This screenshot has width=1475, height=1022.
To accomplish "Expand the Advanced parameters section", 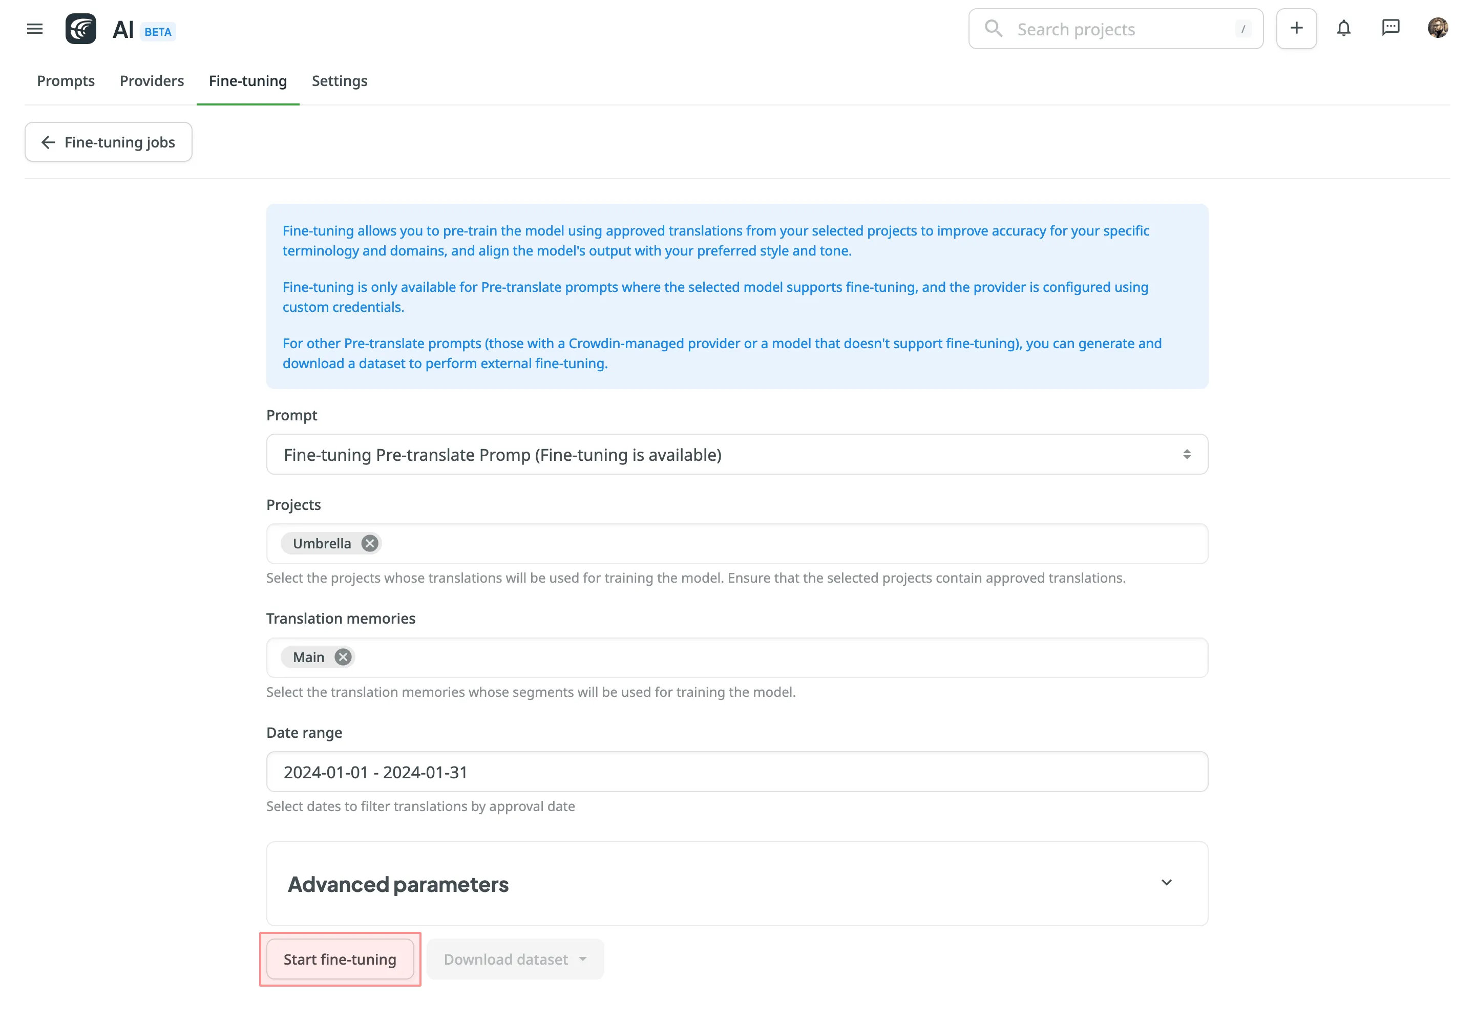I will coord(1166,882).
